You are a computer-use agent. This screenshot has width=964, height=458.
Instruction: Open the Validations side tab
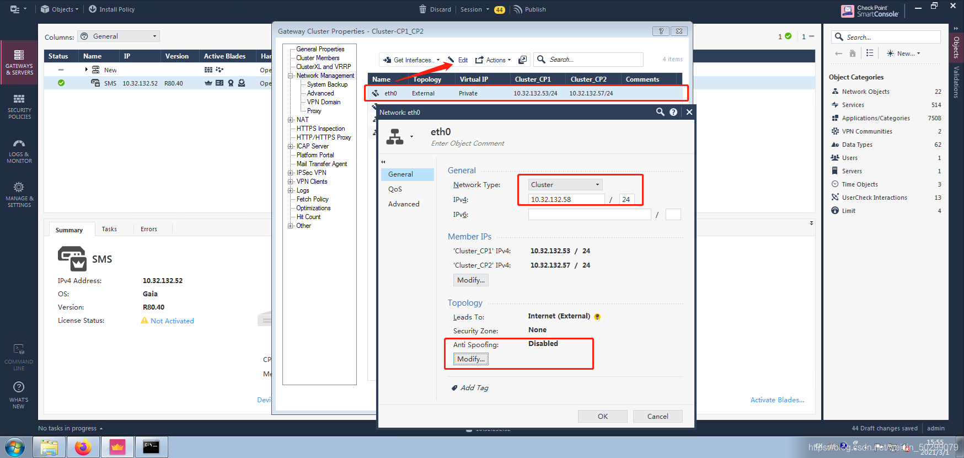pos(956,82)
